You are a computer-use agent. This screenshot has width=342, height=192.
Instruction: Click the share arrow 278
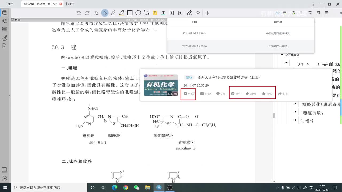click(283, 94)
